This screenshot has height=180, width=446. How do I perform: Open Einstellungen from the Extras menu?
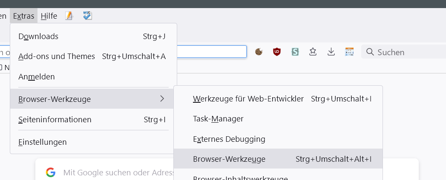43,142
